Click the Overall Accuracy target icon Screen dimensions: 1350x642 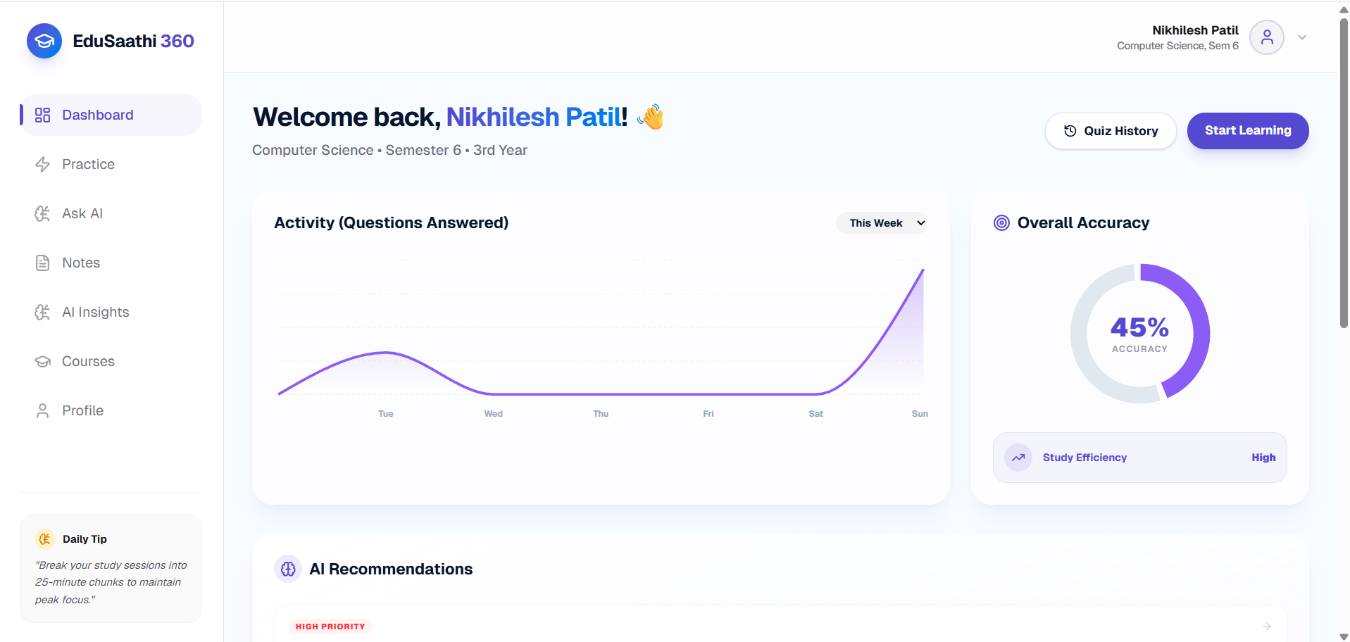(1001, 223)
